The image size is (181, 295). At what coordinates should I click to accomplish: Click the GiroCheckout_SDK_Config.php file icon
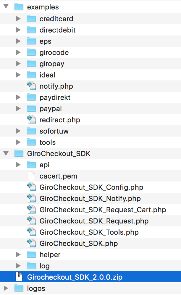[x=31, y=187]
